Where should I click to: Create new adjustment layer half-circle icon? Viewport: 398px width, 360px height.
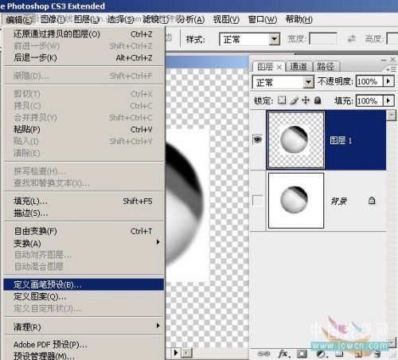click(322, 354)
